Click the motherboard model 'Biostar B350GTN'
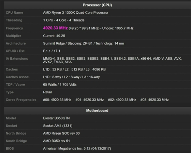The width and height of the screenshot is (191, 153). (x=56, y=118)
